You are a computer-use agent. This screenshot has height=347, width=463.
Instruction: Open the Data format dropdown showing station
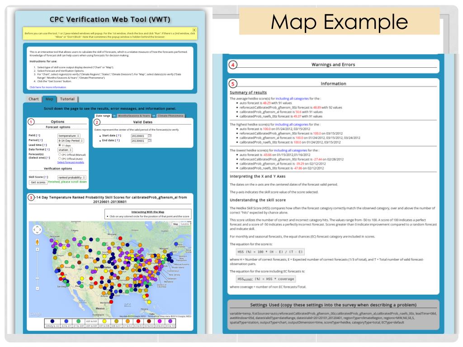coord(65,150)
